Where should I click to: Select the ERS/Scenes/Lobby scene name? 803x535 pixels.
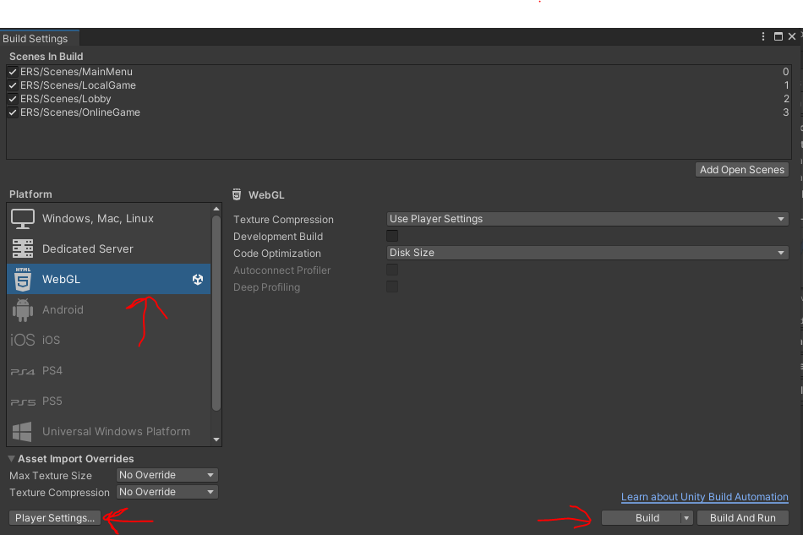66,99
